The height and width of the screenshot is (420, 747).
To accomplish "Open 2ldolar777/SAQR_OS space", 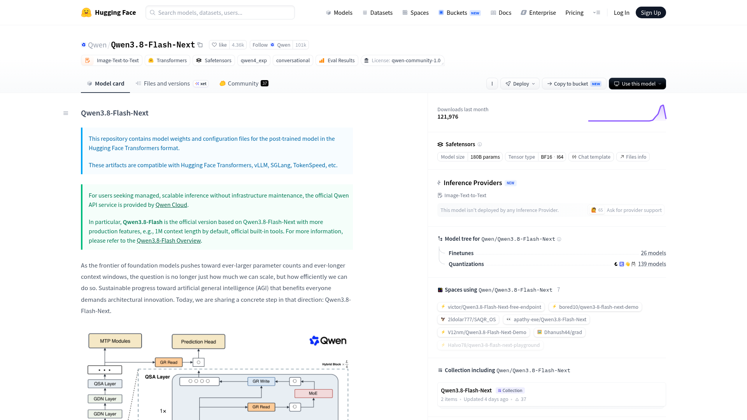I will pos(468,320).
